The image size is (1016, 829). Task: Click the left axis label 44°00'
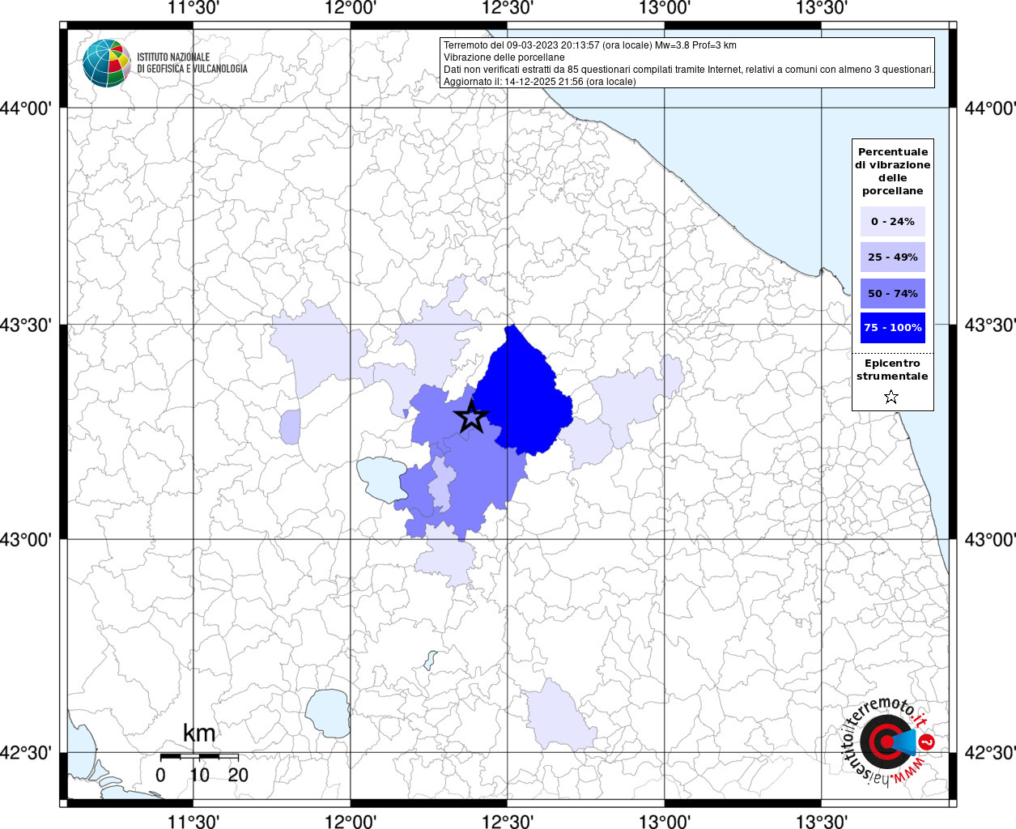tap(27, 108)
